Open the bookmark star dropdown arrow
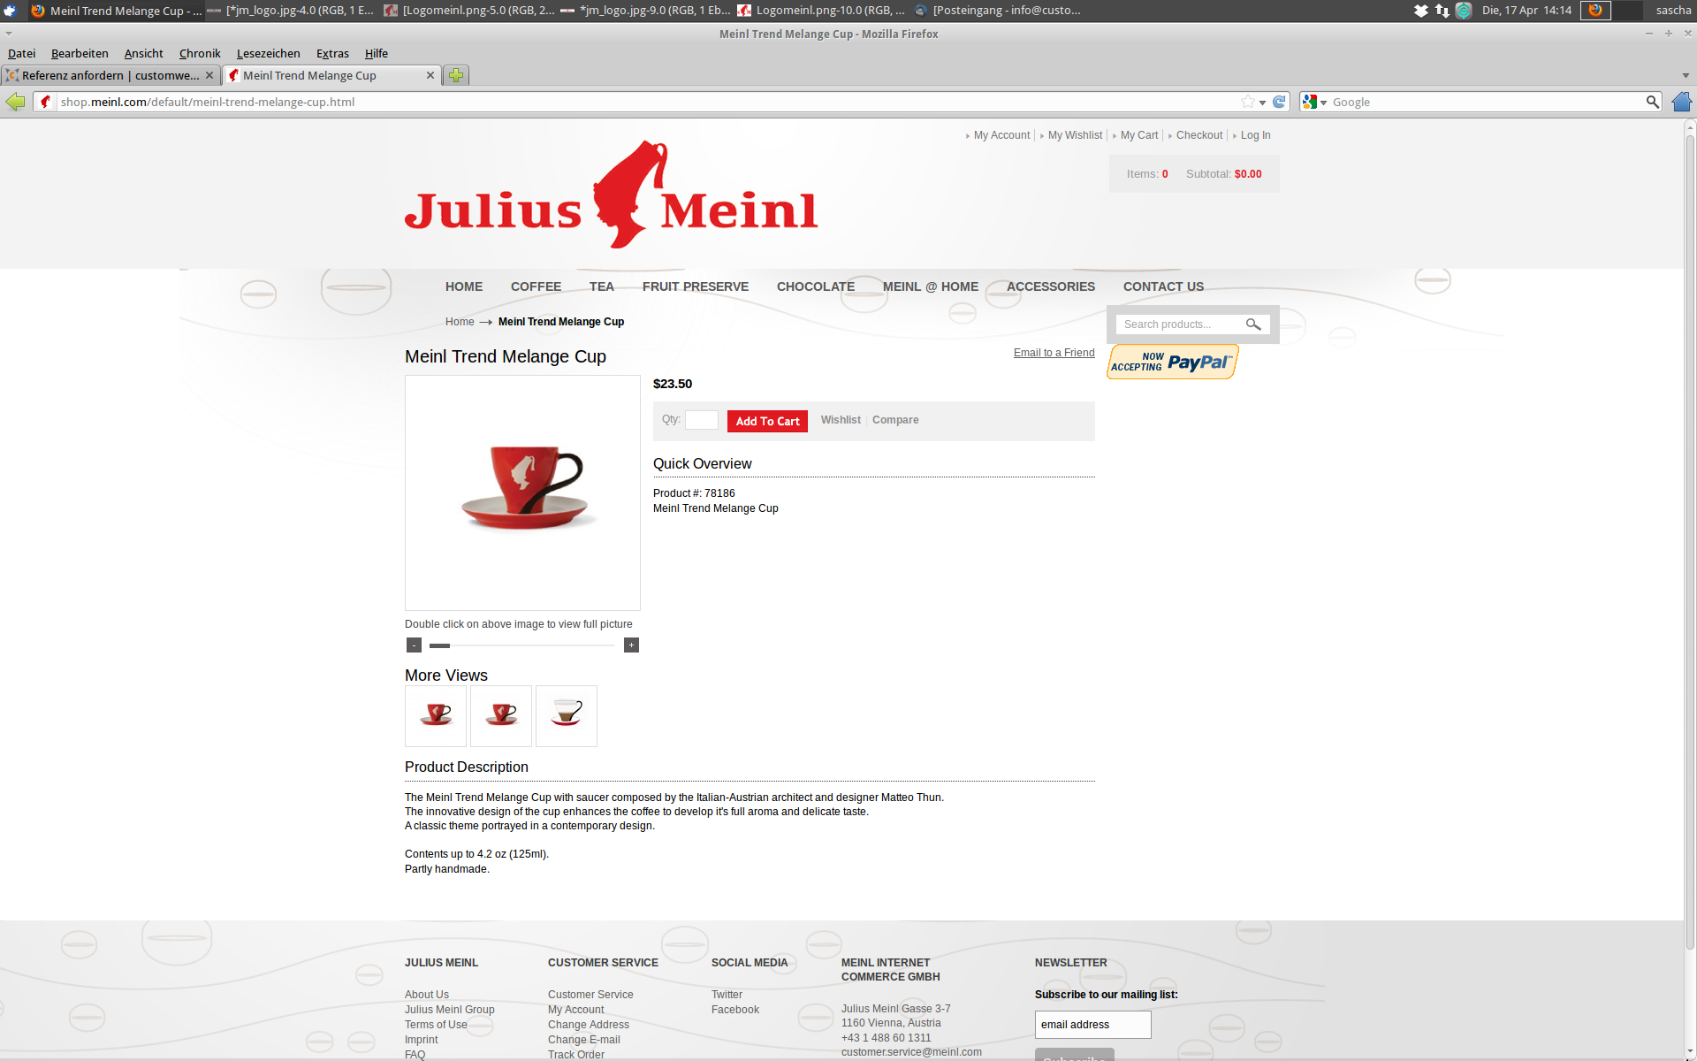1697x1061 pixels. tap(1262, 103)
